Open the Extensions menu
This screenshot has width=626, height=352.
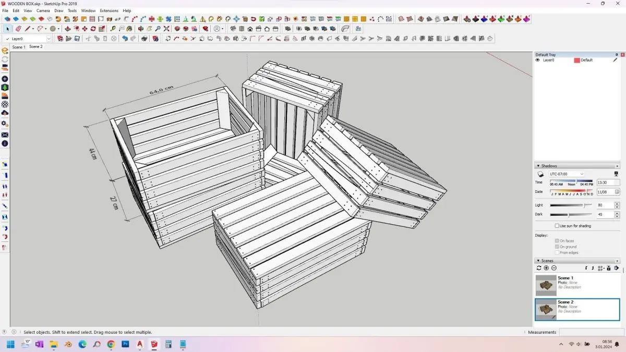pyautogui.click(x=109, y=10)
